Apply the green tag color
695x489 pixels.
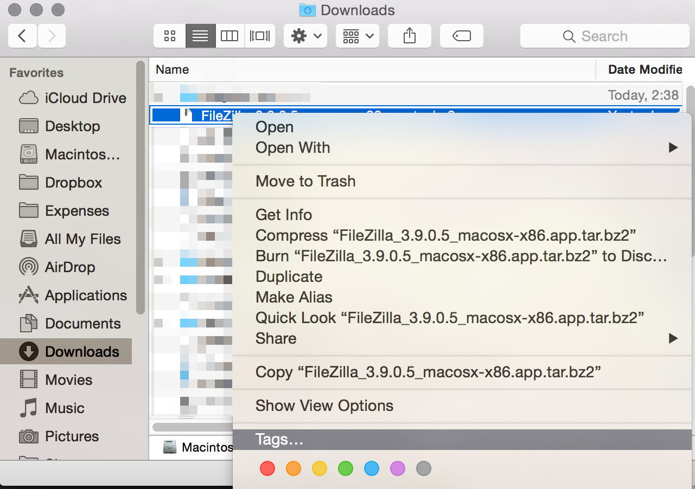(x=346, y=468)
